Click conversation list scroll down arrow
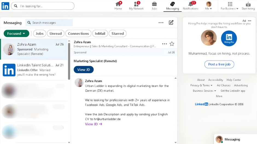This screenshot has height=144, width=257. 69,143
